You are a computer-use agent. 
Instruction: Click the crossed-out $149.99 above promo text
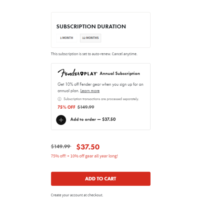[x=61, y=146]
